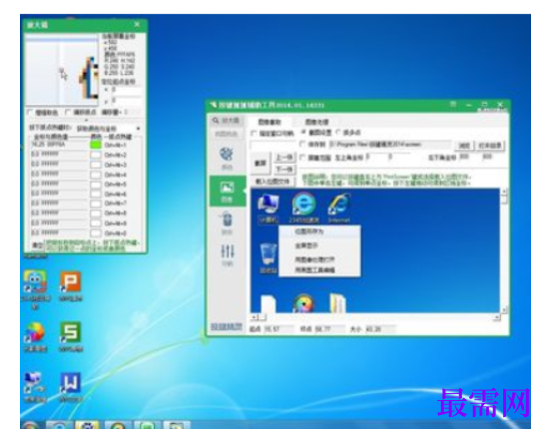Click the menu icon in the capture tool title bar
The width and height of the screenshot is (549, 434).
(x=453, y=105)
